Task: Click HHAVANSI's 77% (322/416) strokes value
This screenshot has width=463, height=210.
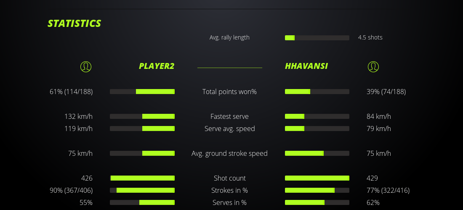Action: pyautogui.click(x=388, y=190)
